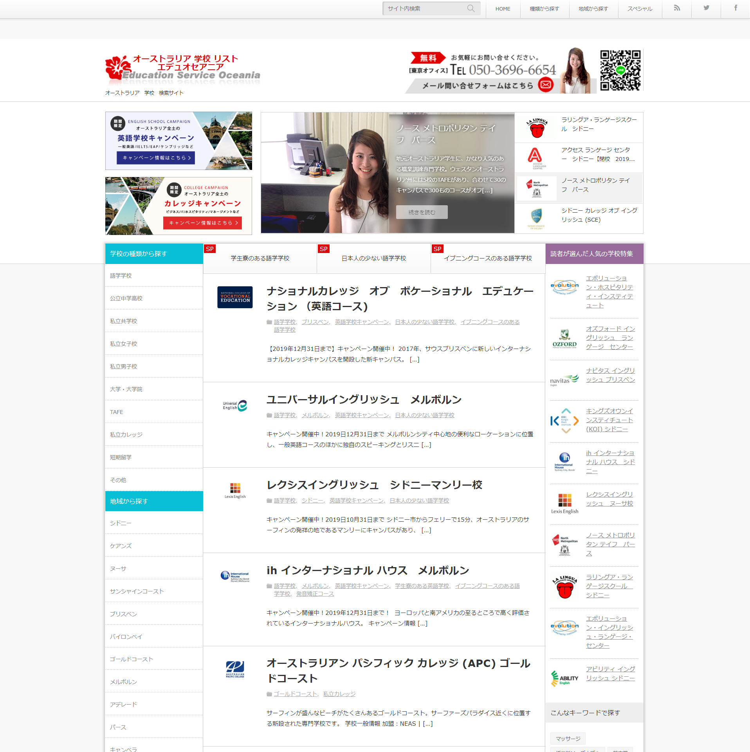Open the Twitter icon link
Viewport: 750px width, 752px height.
pyautogui.click(x=706, y=8)
